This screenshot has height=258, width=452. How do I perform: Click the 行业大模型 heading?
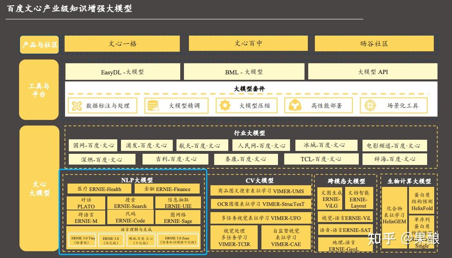249,133
